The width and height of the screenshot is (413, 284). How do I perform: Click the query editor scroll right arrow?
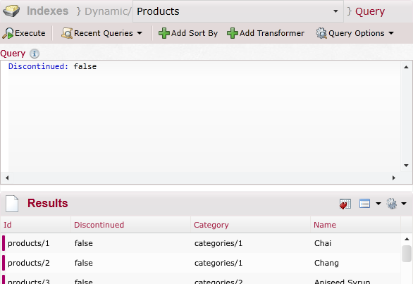394,178
